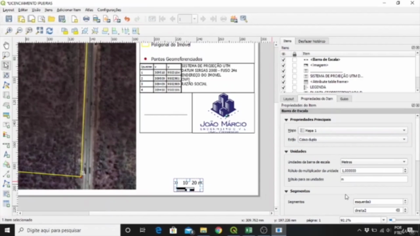Open the Atlas menu
Screen dimensions: 420x236
[x=89, y=10]
